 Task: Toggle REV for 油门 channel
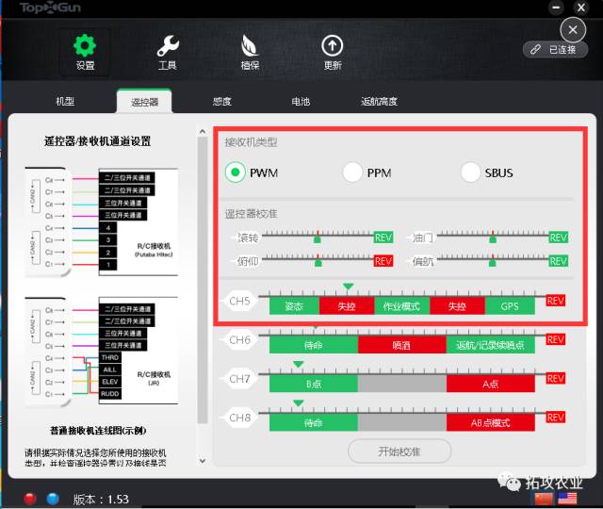(559, 238)
